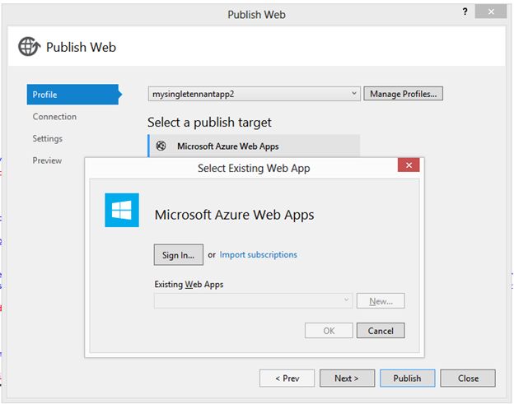Go to the Preview step

point(47,160)
